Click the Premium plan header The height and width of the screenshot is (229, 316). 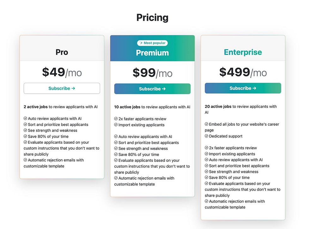coord(152,53)
